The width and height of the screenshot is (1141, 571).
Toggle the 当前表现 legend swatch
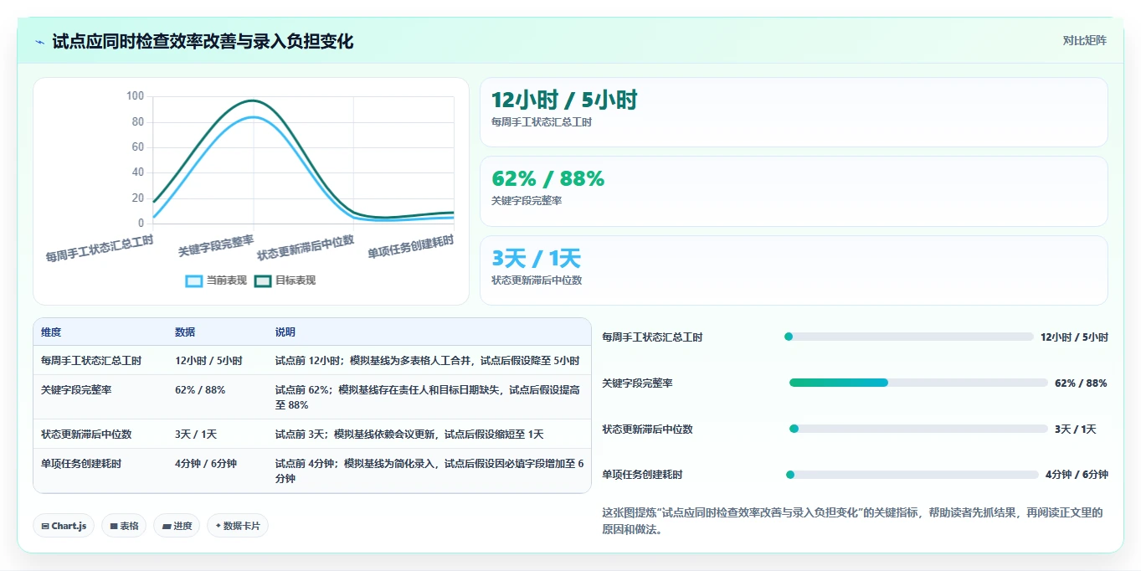(x=194, y=280)
